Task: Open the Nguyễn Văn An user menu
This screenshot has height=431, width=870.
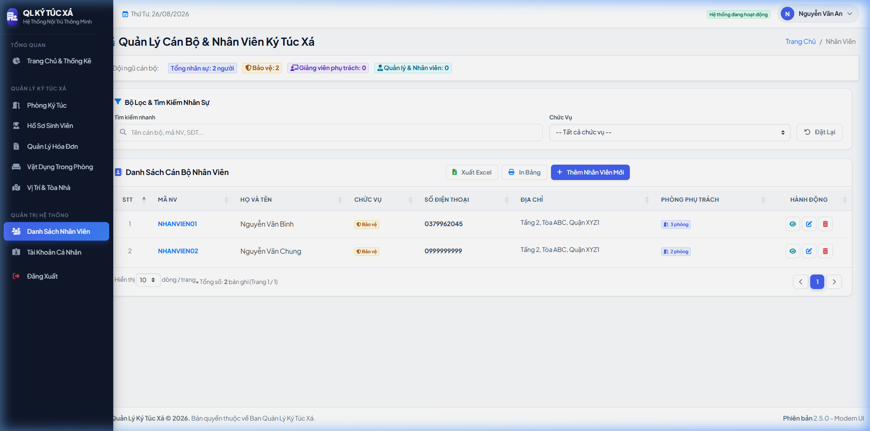Action: [x=818, y=14]
